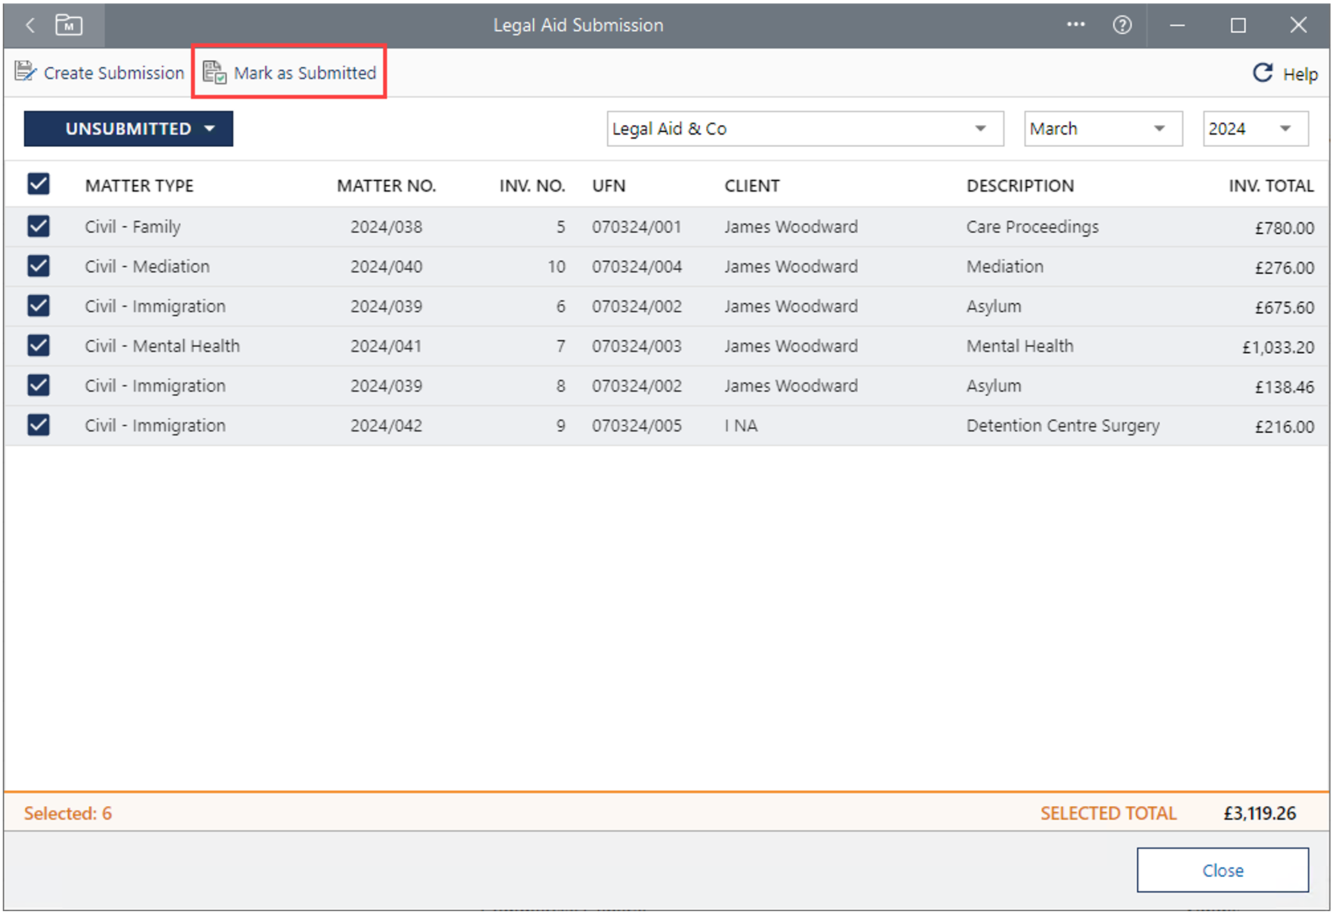This screenshot has width=1334, height=916.
Task: Click the Help text link
Action: tap(1300, 74)
